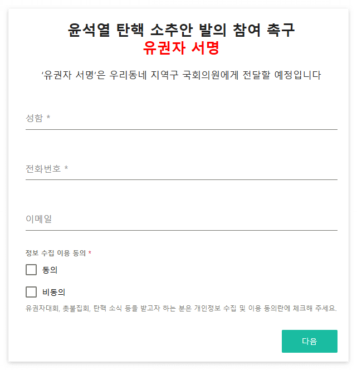357x370 pixels.
Task: Click the asterisk next to 성함
Action: [x=48, y=117]
